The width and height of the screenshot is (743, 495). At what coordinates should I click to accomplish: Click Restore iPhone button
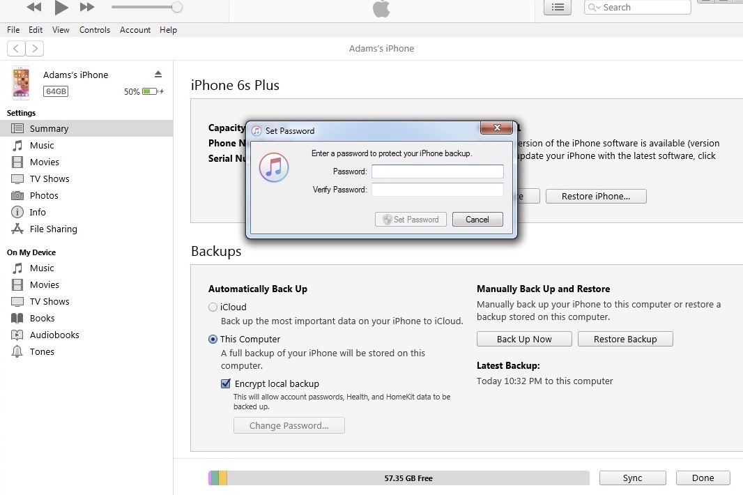pyautogui.click(x=596, y=197)
